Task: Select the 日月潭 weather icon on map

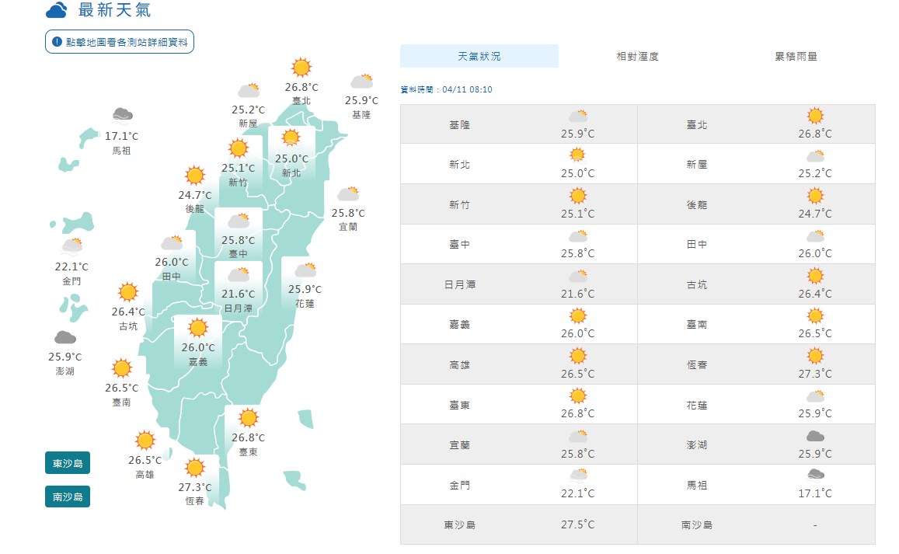Action: tap(238, 274)
